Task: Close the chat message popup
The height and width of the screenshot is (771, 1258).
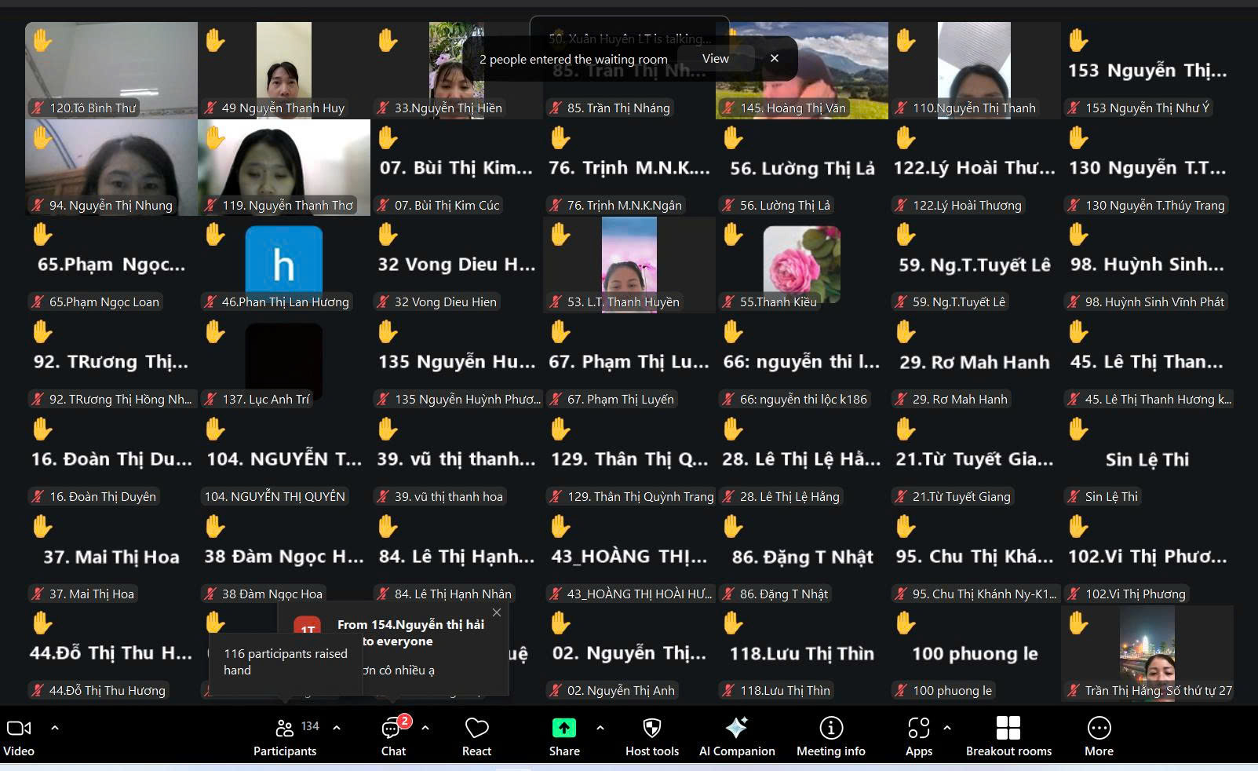Action: pyautogui.click(x=496, y=612)
